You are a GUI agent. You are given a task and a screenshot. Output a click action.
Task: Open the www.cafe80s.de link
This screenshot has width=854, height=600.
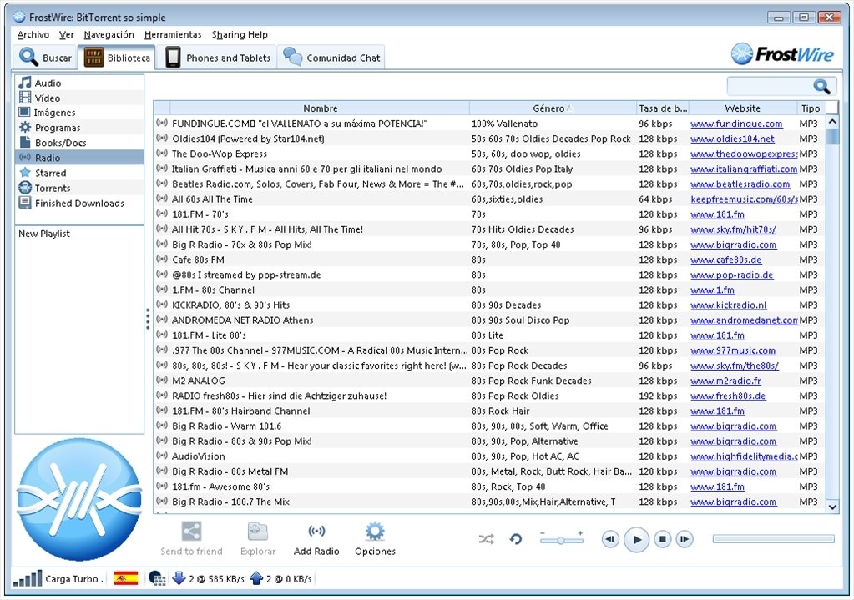point(726,260)
